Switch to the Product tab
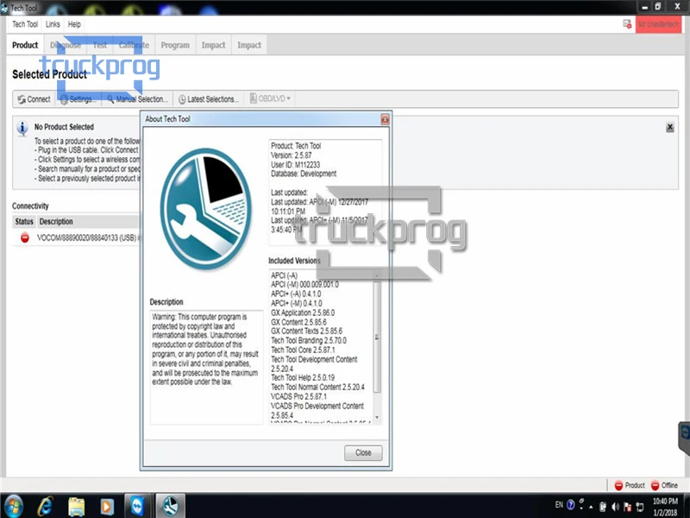The width and height of the screenshot is (690, 518). (x=25, y=45)
